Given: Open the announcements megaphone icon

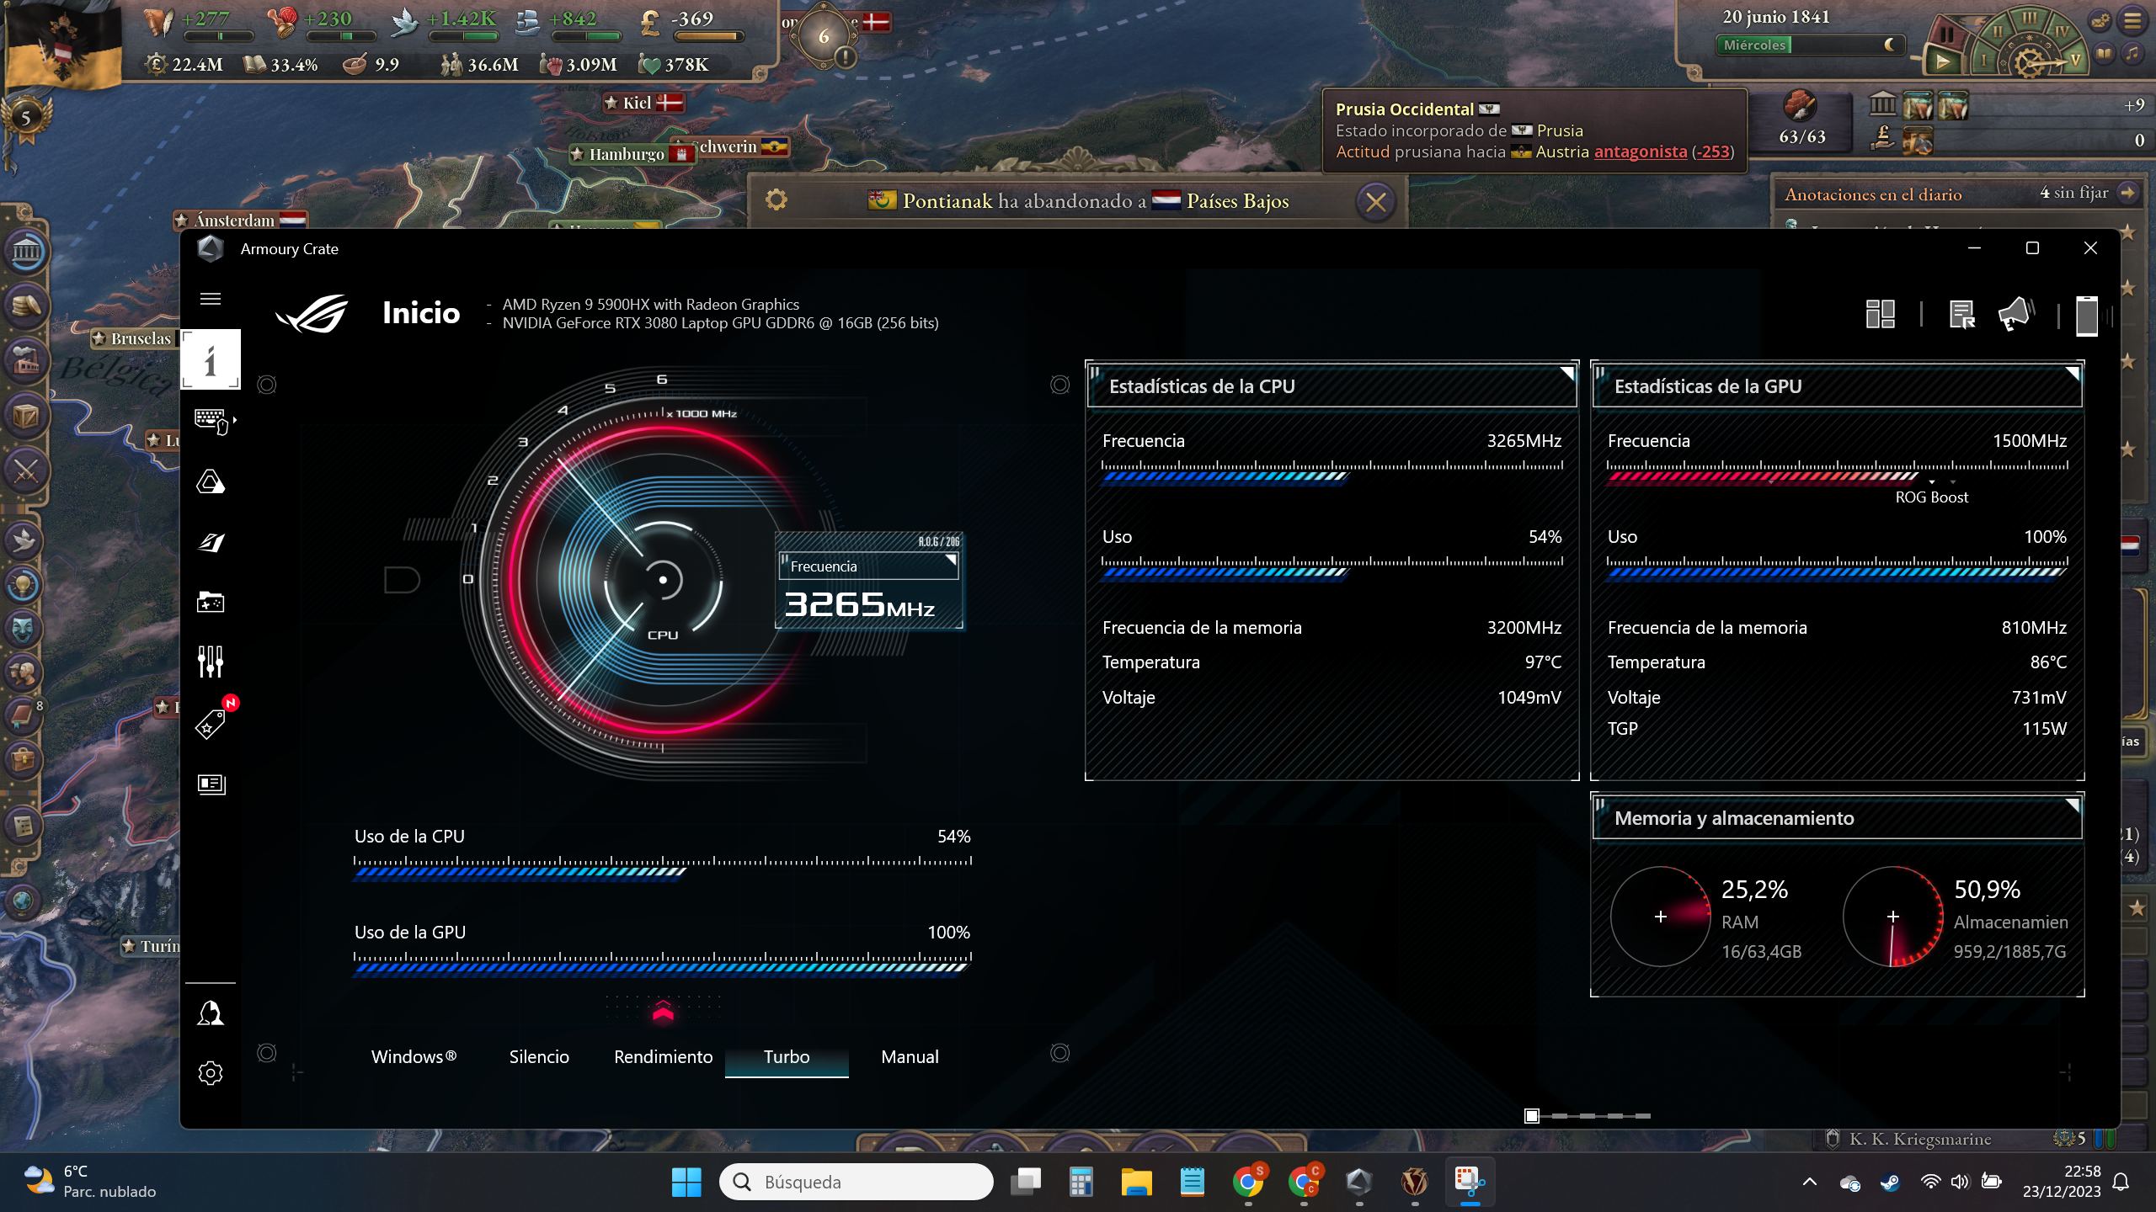Looking at the screenshot, I should pos(2015,315).
